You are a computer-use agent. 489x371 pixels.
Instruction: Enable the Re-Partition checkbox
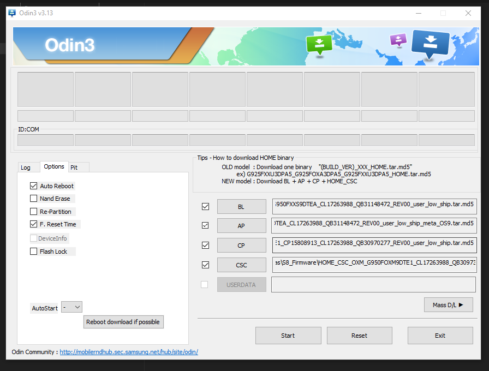click(34, 211)
